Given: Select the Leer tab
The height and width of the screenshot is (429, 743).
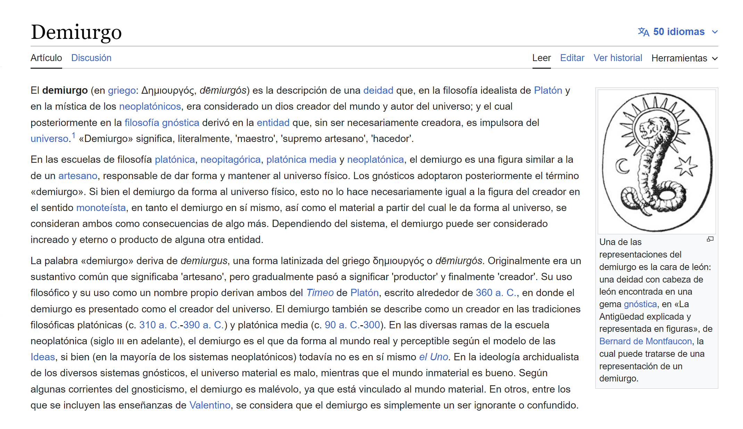Looking at the screenshot, I should (x=541, y=58).
